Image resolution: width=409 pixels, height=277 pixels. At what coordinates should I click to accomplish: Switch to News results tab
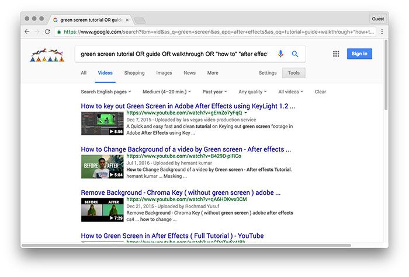[x=190, y=73]
